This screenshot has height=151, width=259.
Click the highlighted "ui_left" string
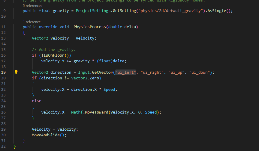(125, 73)
